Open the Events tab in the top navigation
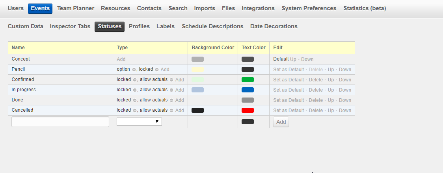This screenshot has width=443, height=173. tap(40, 8)
